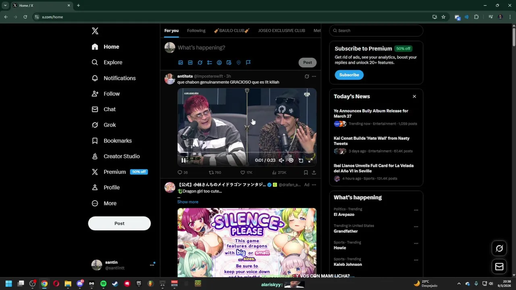The image size is (516, 290).
Task: Click the Grok enhance icon in composer
Action: point(200,62)
